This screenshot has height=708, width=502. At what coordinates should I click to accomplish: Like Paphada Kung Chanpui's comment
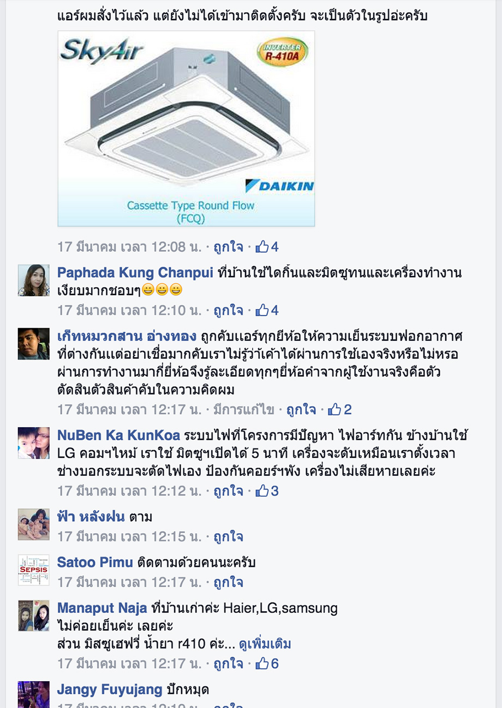(228, 311)
